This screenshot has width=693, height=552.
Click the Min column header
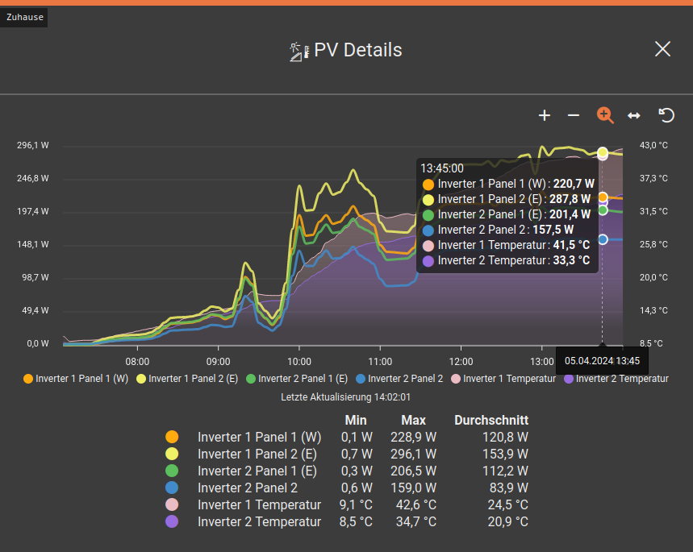pyautogui.click(x=356, y=420)
